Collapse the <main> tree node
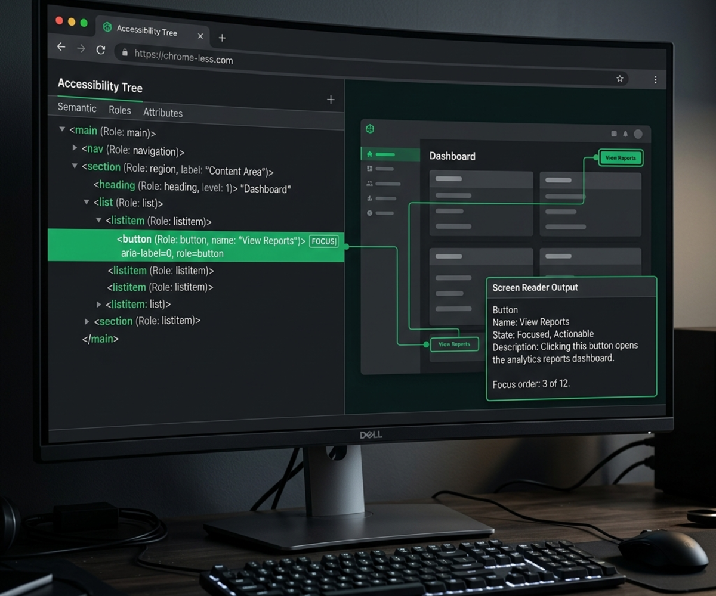Viewport: 716px width, 596px height. [62, 129]
